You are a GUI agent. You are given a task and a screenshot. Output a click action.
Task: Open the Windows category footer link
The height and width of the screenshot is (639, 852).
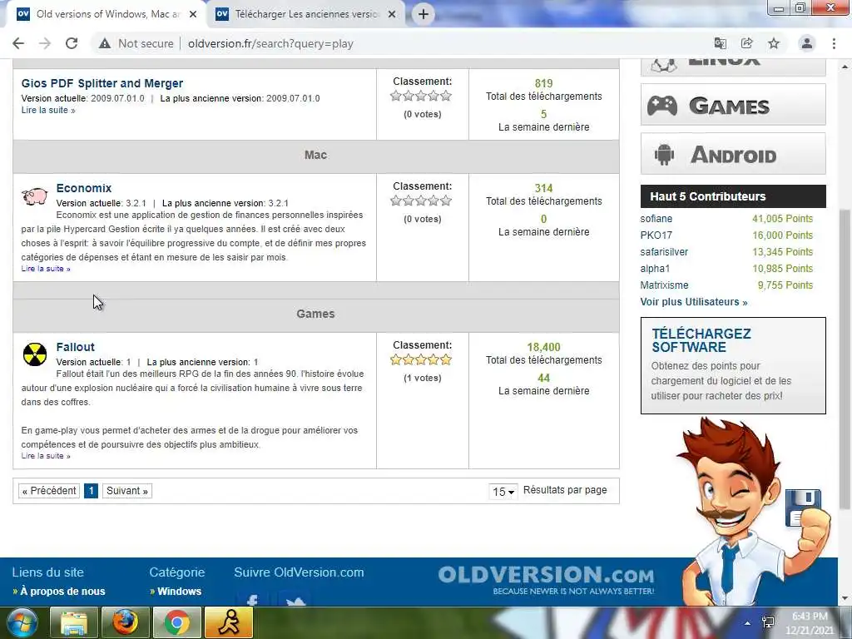[x=180, y=592]
